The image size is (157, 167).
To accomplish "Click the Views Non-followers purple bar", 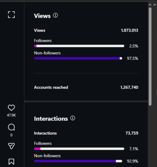I will click(78, 58).
